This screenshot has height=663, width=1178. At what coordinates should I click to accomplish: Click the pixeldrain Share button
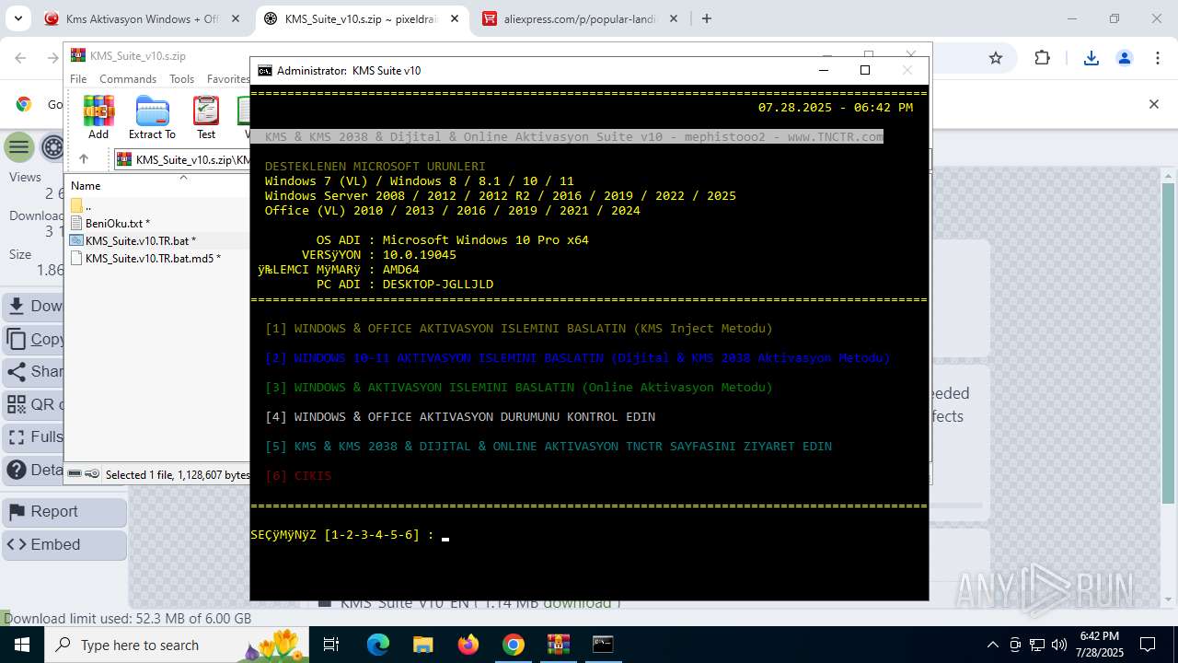(34, 372)
